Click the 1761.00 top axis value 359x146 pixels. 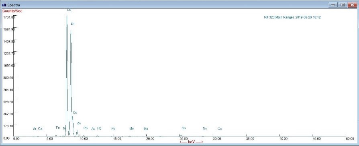tap(9, 17)
